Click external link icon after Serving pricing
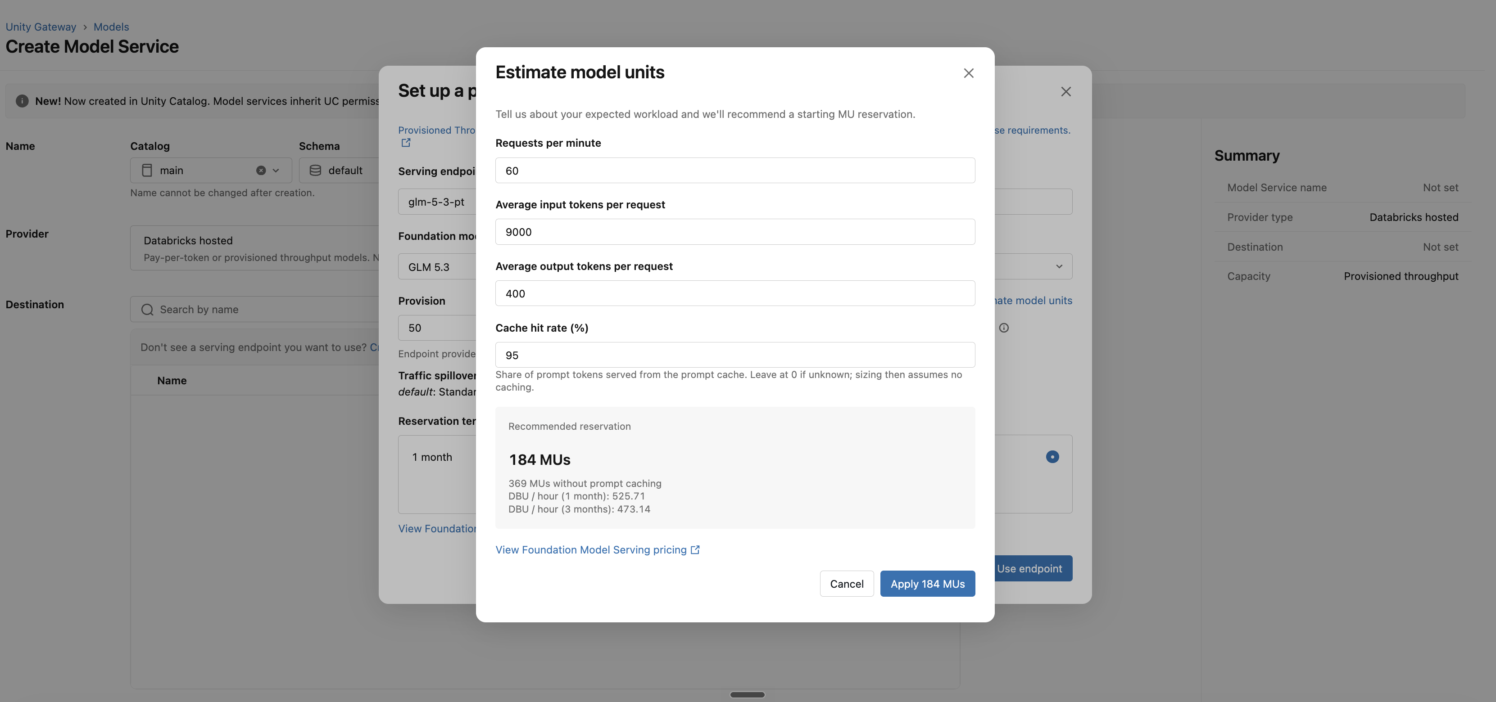 (x=695, y=550)
